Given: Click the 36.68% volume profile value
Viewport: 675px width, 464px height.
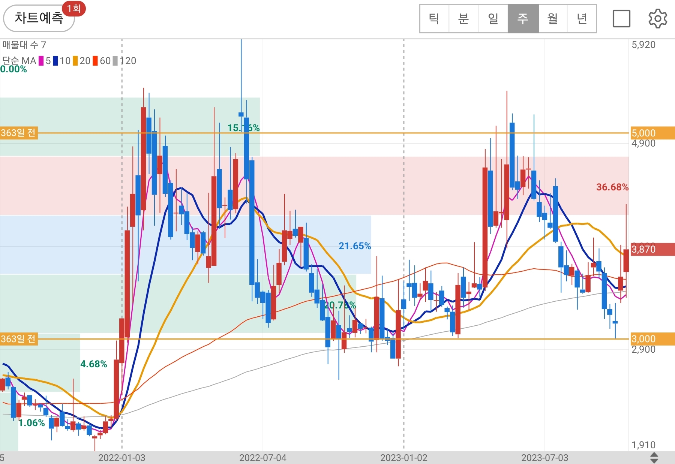Looking at the screenshot, I should coord(612,187).
